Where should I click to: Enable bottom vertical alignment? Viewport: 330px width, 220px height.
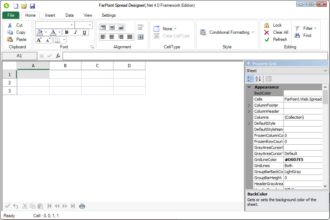point(121,27)
